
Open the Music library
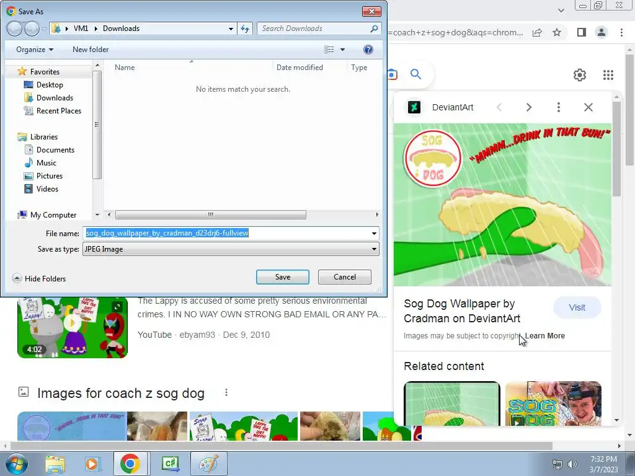(46, 163)
